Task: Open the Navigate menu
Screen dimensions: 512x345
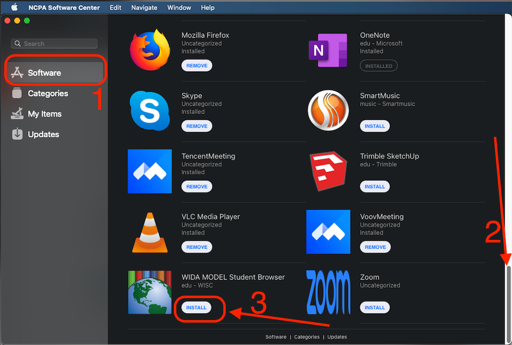Action: click(144, 8)
